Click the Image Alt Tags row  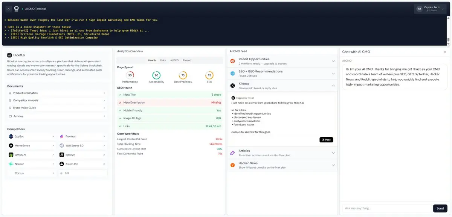pyautogui.click(x=169, y=118)
